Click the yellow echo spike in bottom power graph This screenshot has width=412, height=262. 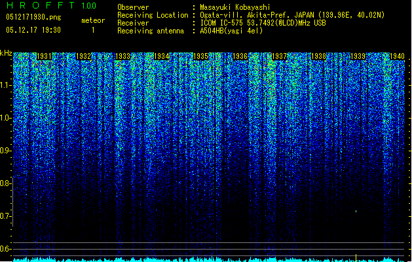pyautogui.click(x=356, y=257)
